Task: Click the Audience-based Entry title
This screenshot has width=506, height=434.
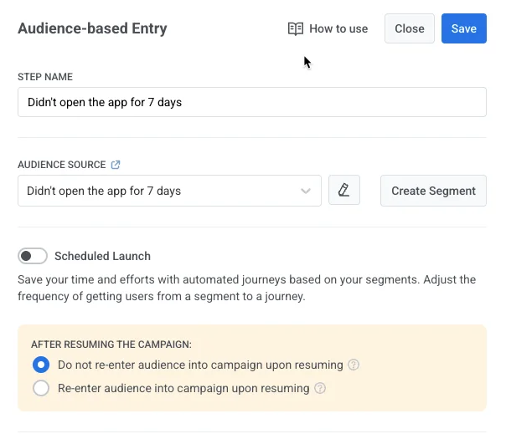Action: 92,28
